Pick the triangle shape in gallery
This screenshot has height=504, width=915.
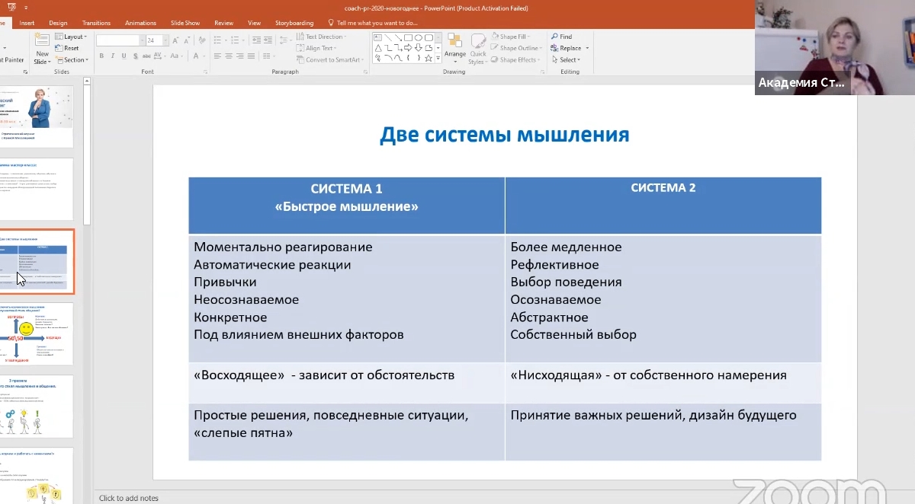[x=377, y=47]
